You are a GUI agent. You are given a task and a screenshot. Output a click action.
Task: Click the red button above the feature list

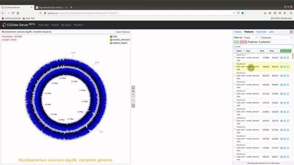243,42
